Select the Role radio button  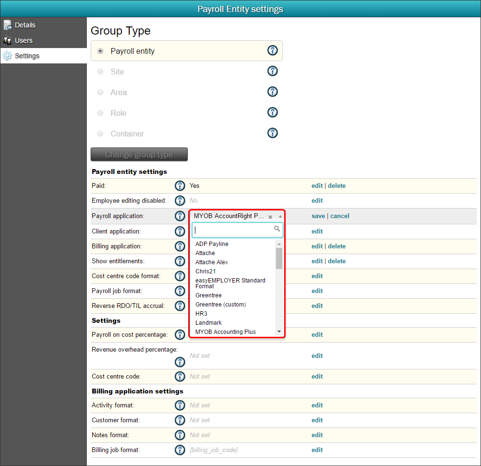click(100, 113)
